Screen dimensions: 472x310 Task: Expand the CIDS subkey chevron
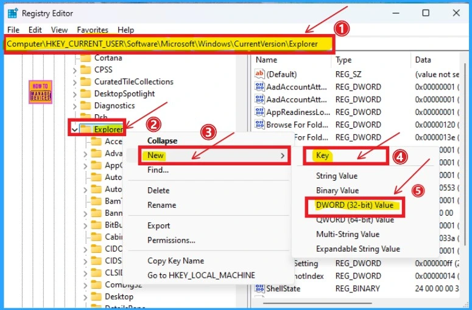coord(85,261)
